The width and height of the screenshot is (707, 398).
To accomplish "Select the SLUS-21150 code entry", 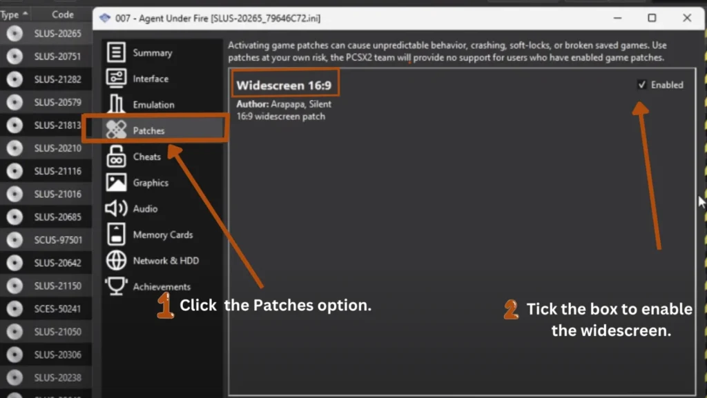I will 58,286.
